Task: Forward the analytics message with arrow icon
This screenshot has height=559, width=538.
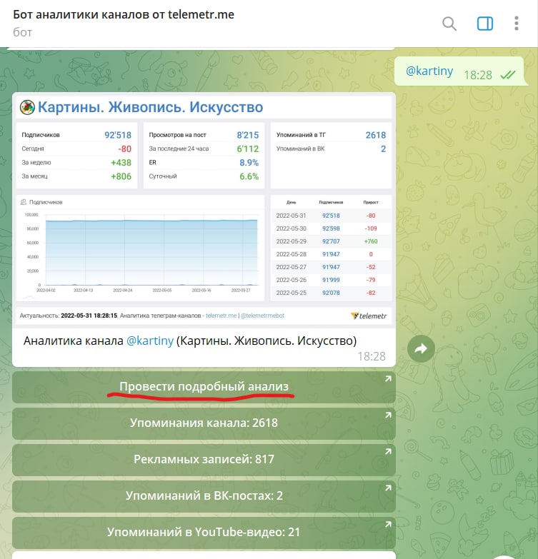Action: (421, 348)
